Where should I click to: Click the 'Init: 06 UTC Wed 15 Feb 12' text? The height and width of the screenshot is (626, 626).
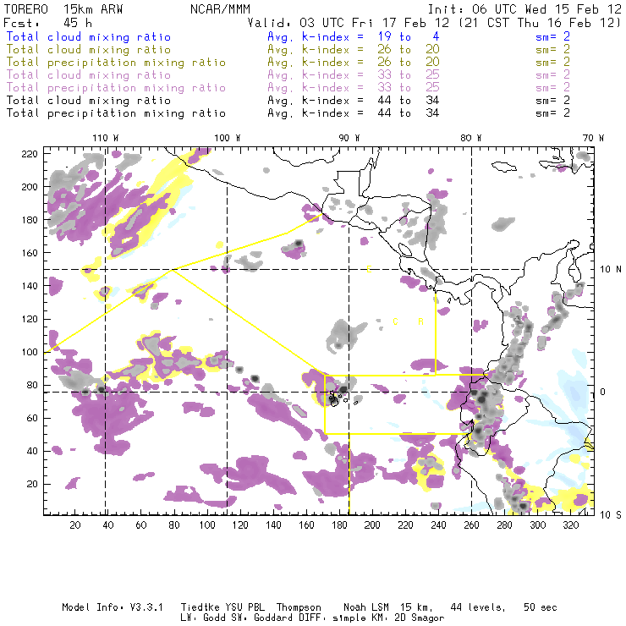click(x=524, y=9)
